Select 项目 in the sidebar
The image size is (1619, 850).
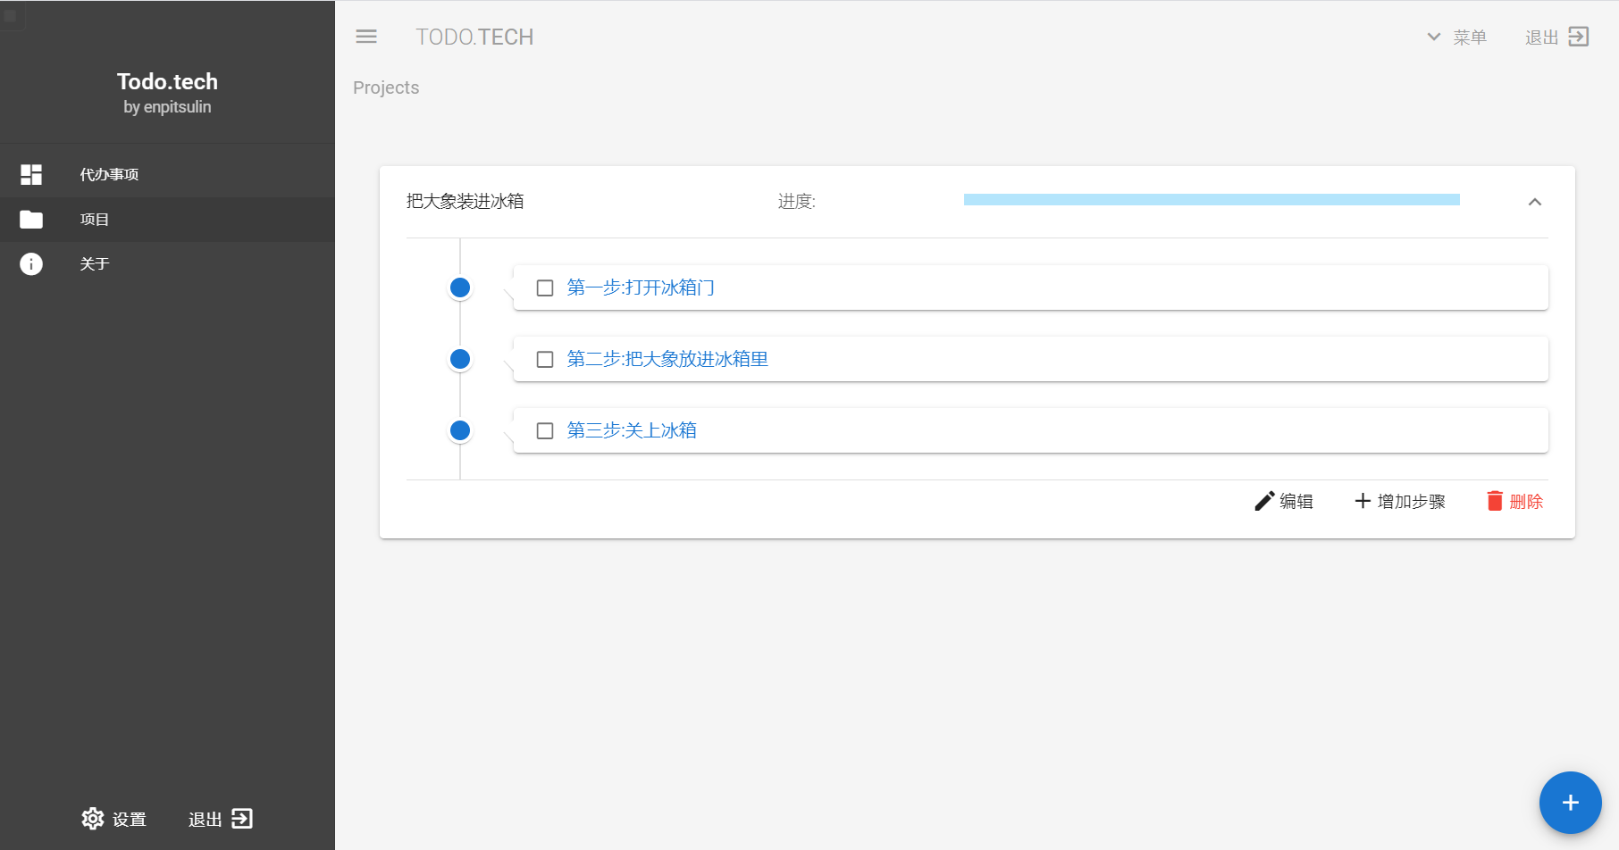pyautogui.click(x=167, y=220)
